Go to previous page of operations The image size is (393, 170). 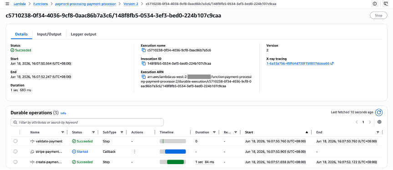pos(357,122)
